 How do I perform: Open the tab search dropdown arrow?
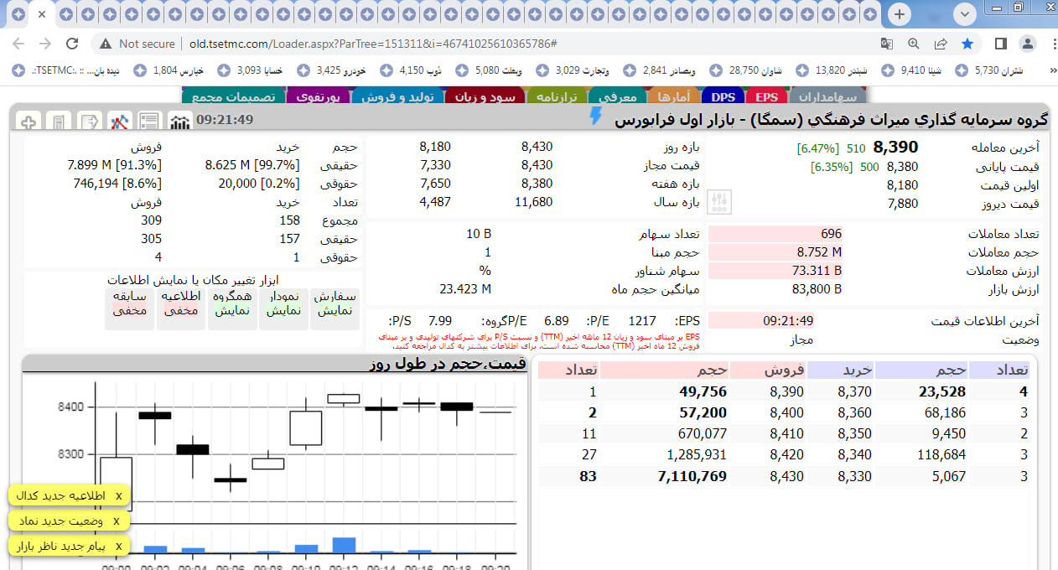point(966,14)
